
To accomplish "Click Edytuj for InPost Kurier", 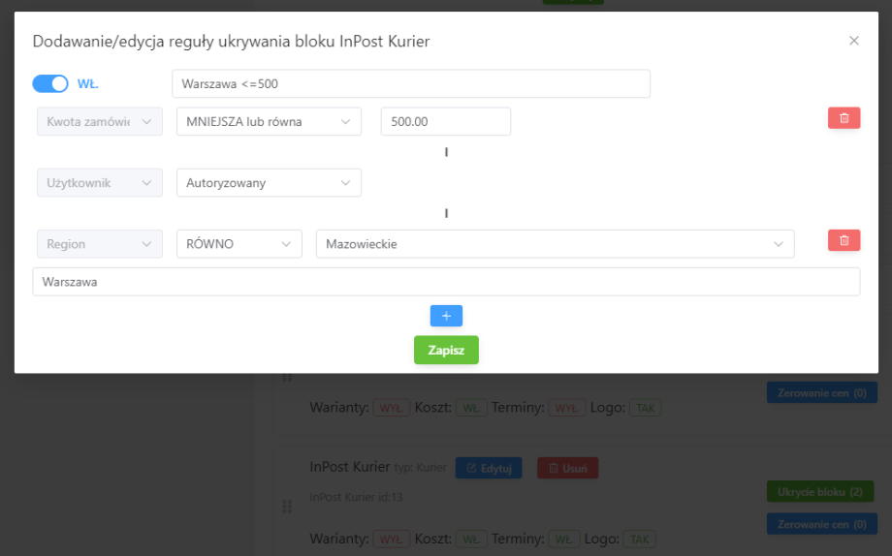I will coord(489,468).
